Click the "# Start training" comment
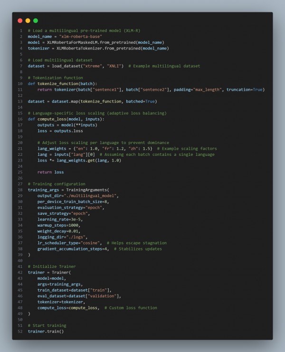 click(47, 325)
